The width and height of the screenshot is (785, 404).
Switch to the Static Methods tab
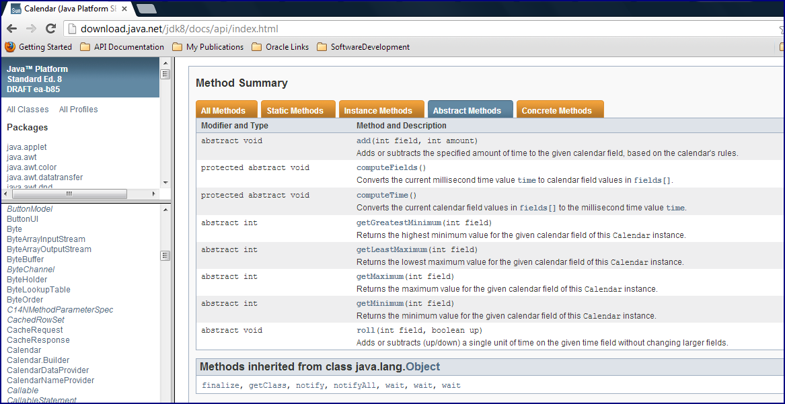298,110
